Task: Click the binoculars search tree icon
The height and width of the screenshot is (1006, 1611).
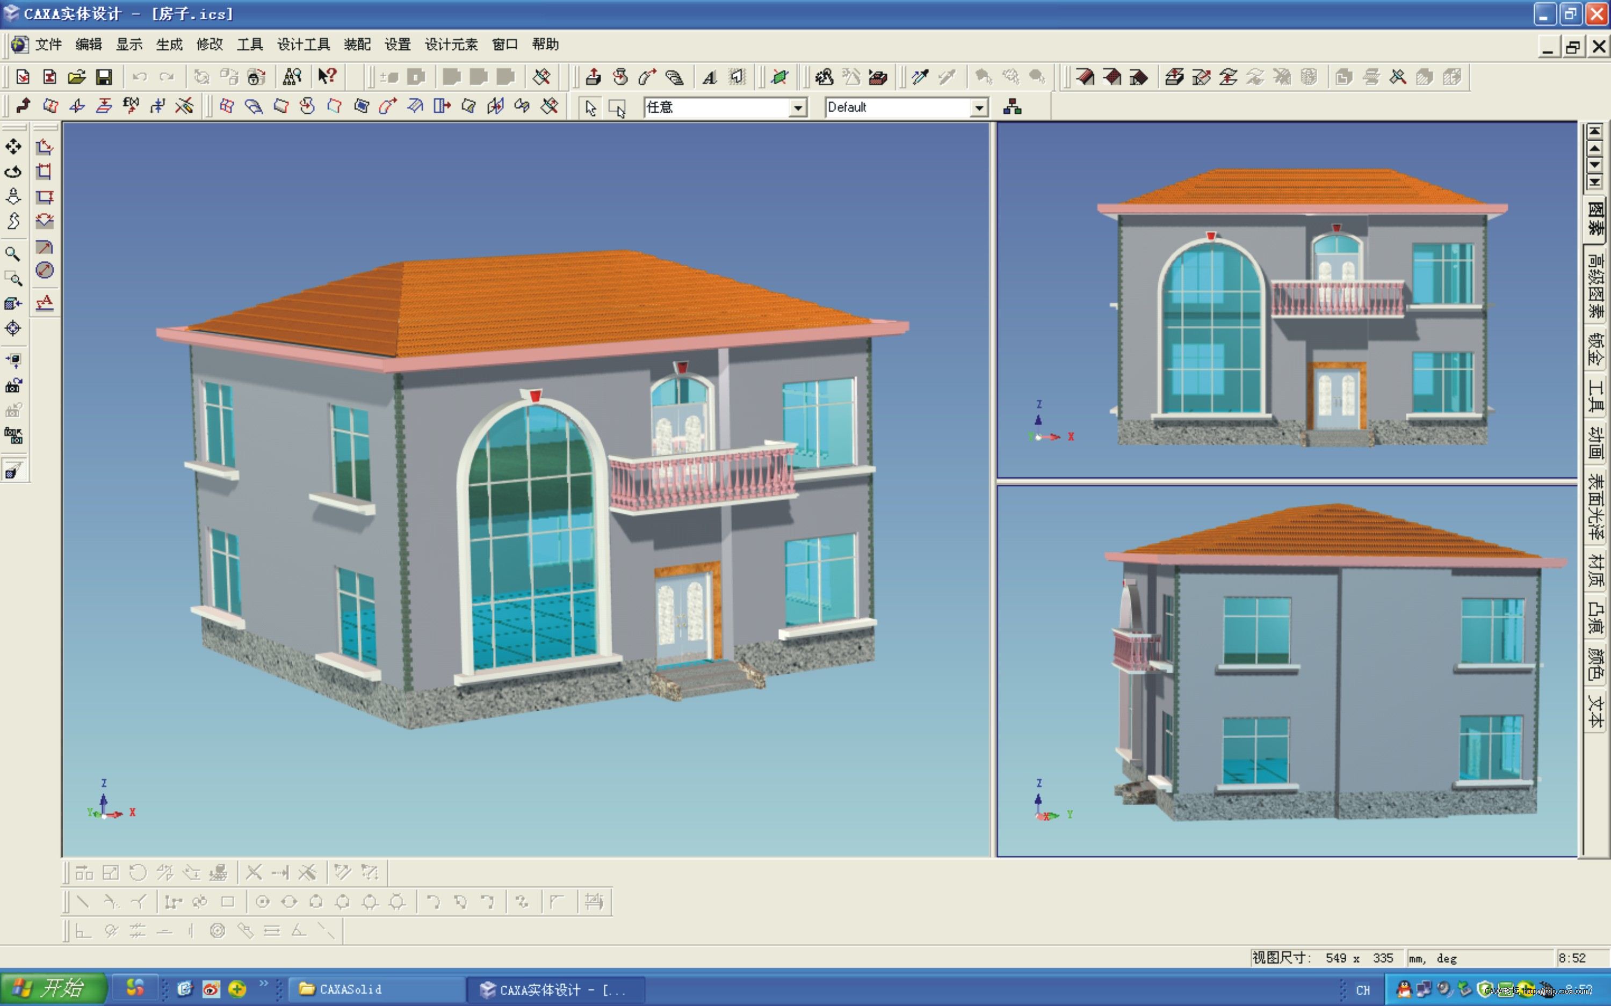Action: (292, 77)
